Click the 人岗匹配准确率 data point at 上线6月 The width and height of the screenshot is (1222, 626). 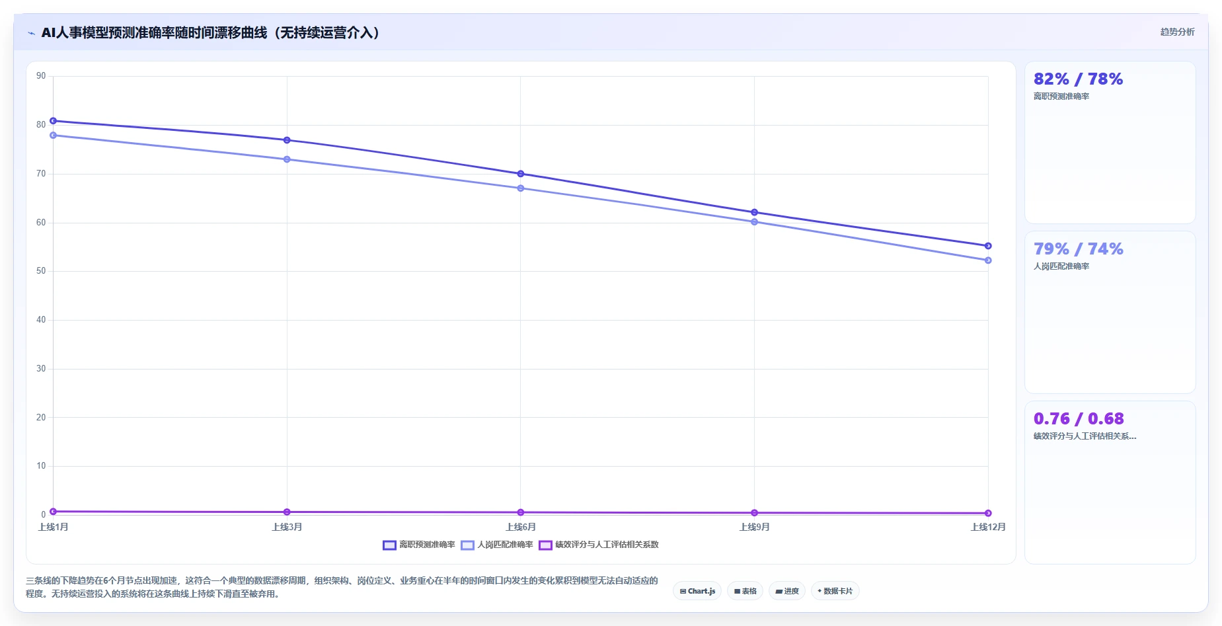pyautogui.click(x=521, y=188)
